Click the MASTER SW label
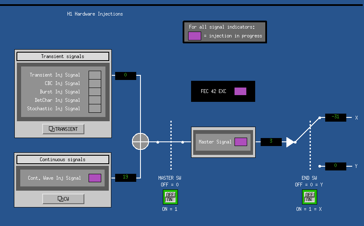This screenshot has width=364, height=226. 170,178
